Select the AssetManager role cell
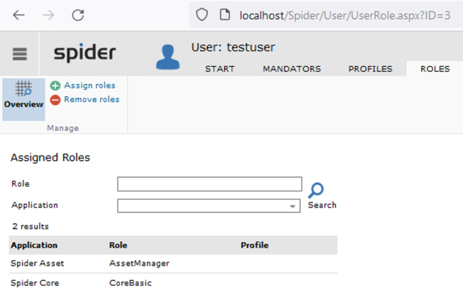 tap(140, 263)
